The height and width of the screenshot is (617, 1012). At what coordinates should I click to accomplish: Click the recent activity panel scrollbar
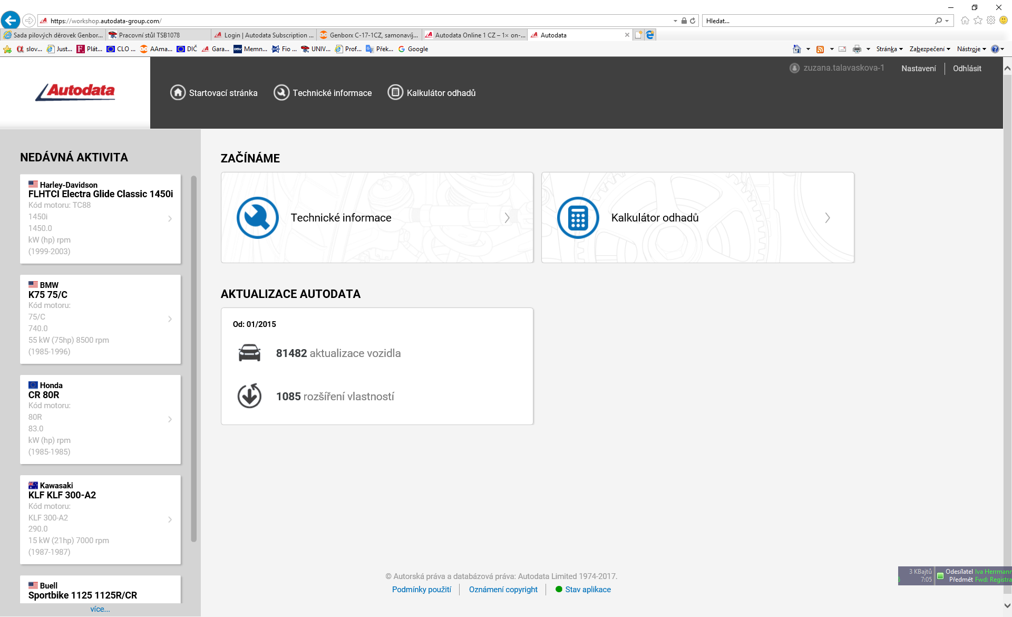194,359
